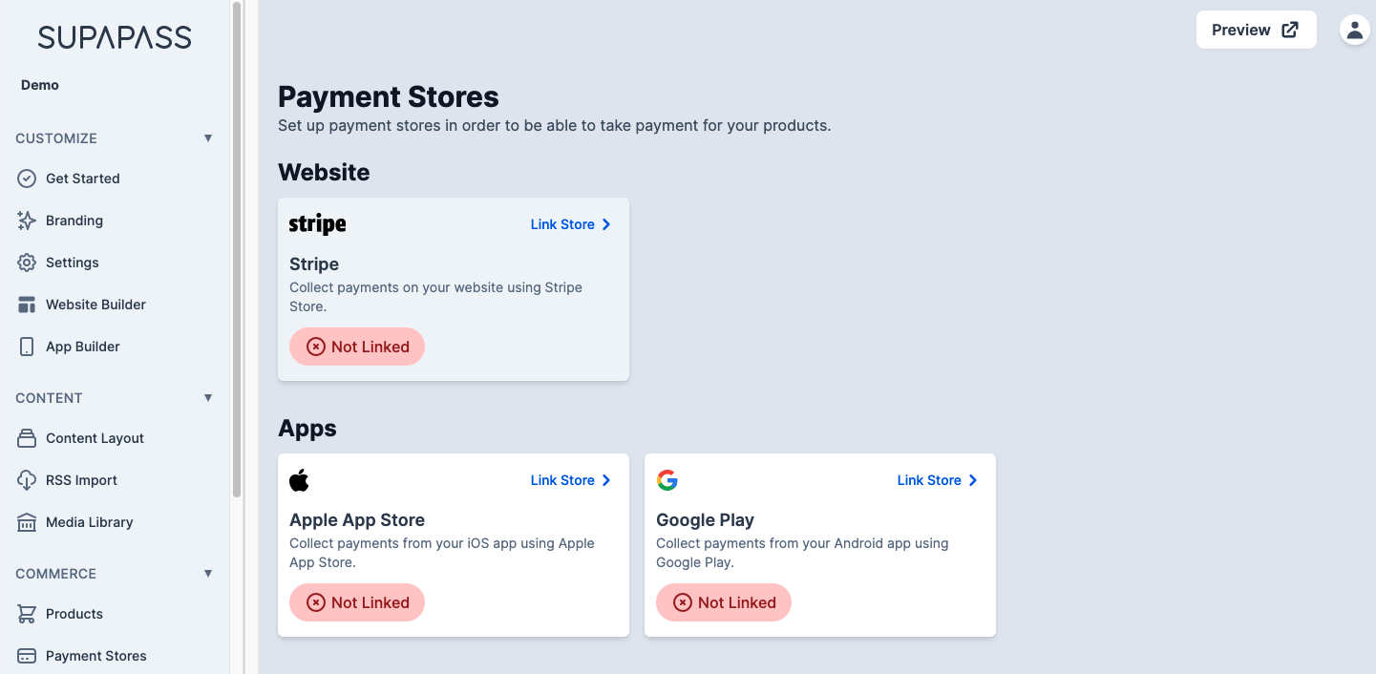Click the App Builder phone icon
1376x674 pixels.
click(27, 347)
